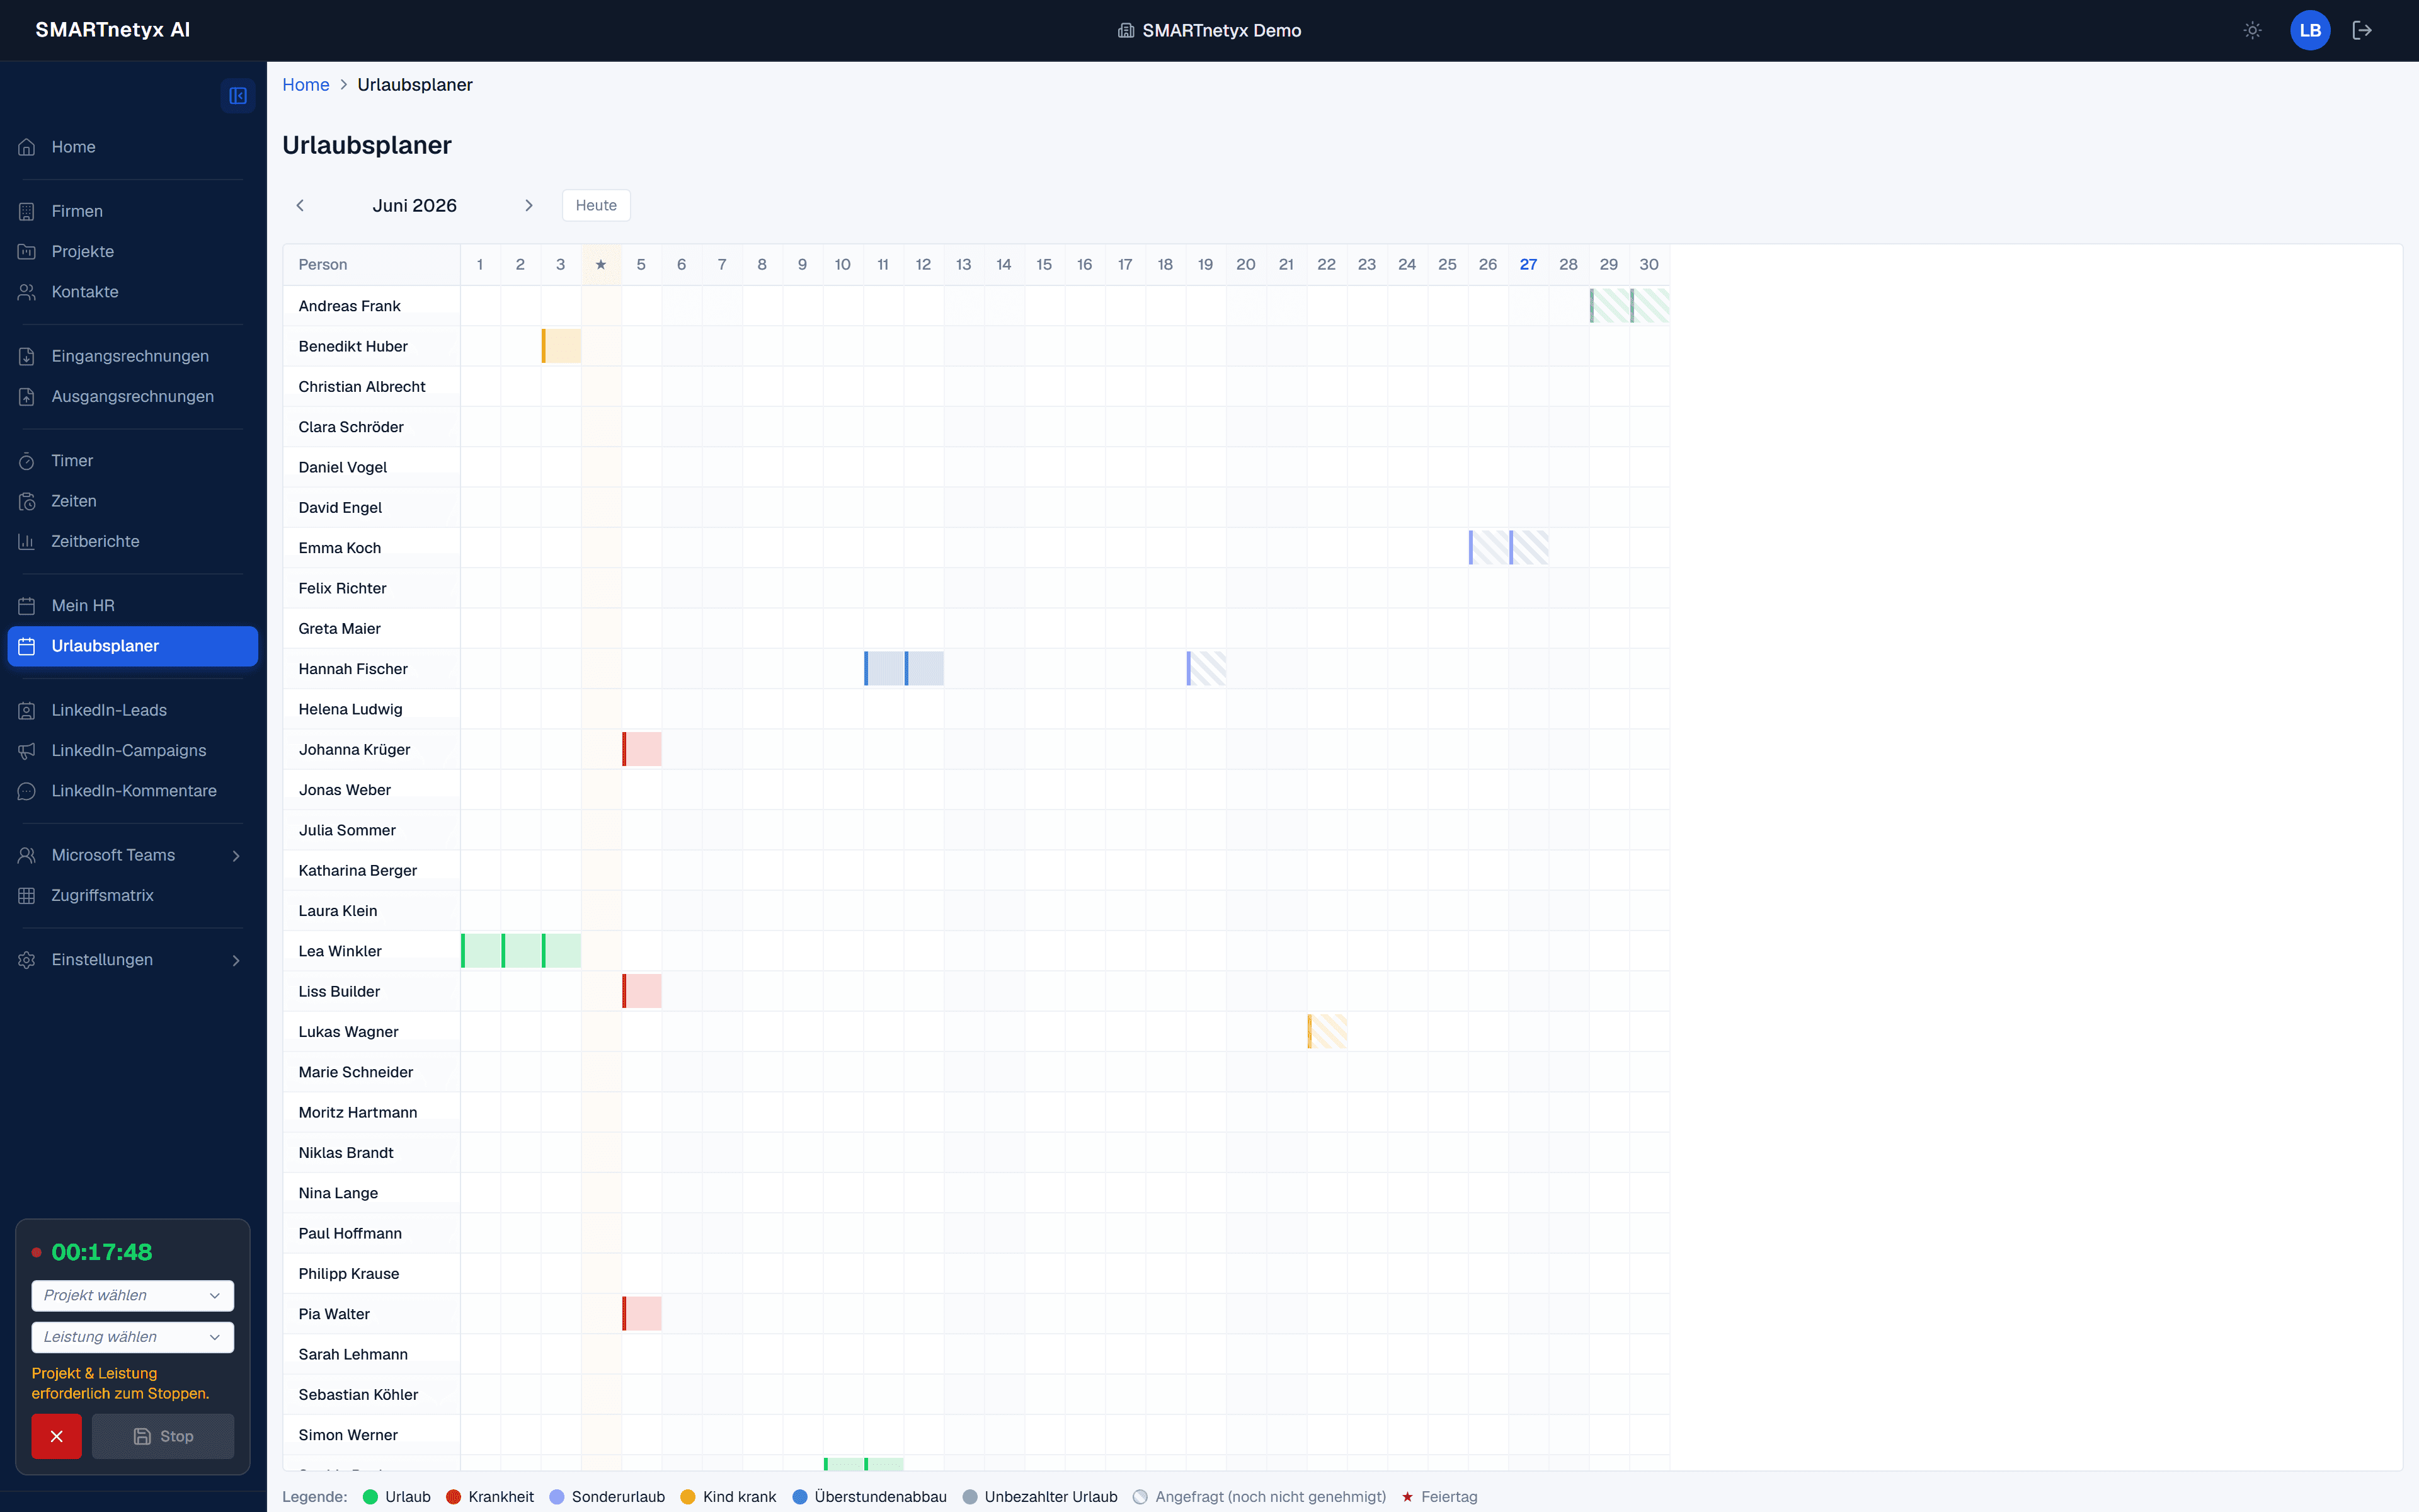Click the day 27 column header
2419x1512 pixels.
pos(1528,265)
